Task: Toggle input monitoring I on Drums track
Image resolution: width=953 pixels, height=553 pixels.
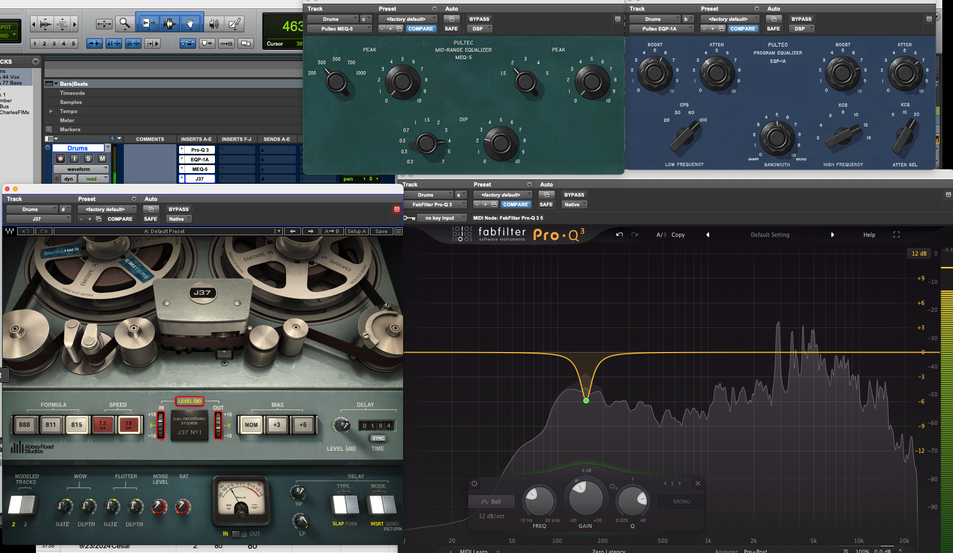Action: [75, 159]
